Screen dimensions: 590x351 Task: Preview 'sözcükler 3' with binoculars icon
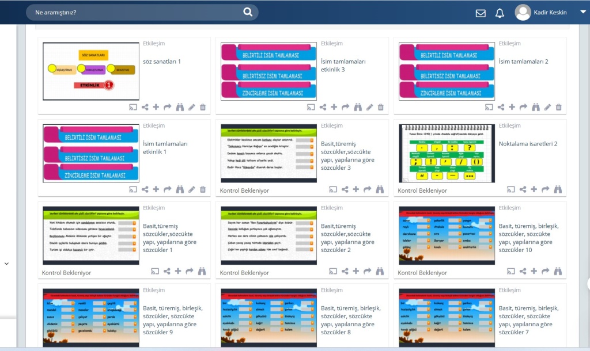click(380, 189)
